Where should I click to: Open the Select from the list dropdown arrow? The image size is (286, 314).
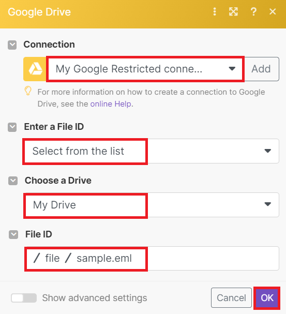click(267, 151)
